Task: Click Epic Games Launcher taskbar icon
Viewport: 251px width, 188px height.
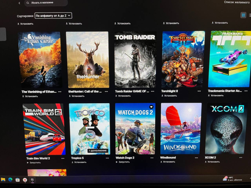Action: pos(32,180)
